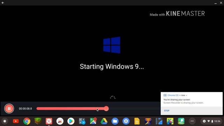Collapse the Chrome OS notification chevron
The width and height of the screenshot is (224, 126).
pyautogui.click(x=187, y=95)
